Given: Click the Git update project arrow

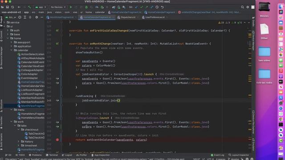Looking at the screenshot, I should (x=136, y=7).
